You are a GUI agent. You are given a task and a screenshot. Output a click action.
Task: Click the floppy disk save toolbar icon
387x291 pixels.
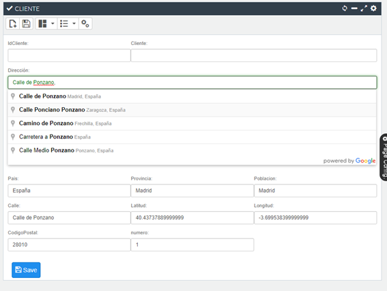click(x=26, y=24)
